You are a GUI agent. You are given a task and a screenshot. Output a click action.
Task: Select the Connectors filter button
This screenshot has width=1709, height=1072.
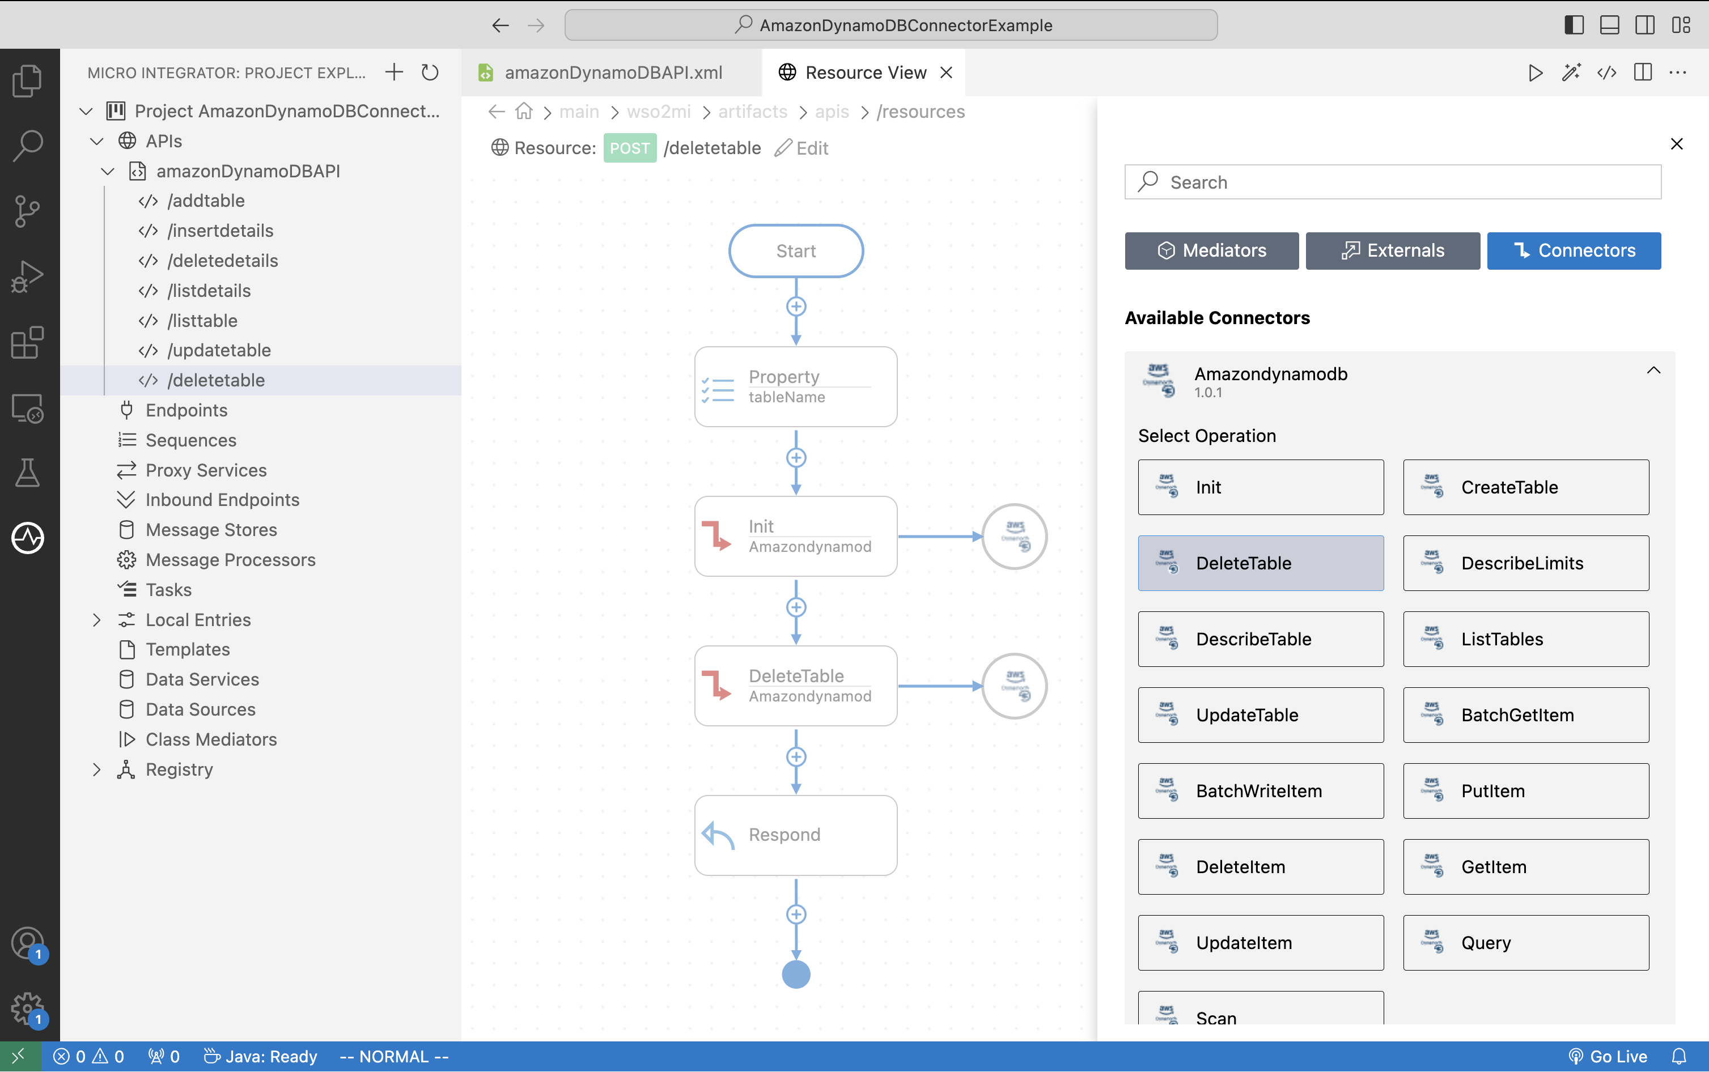coord(1573,250)
